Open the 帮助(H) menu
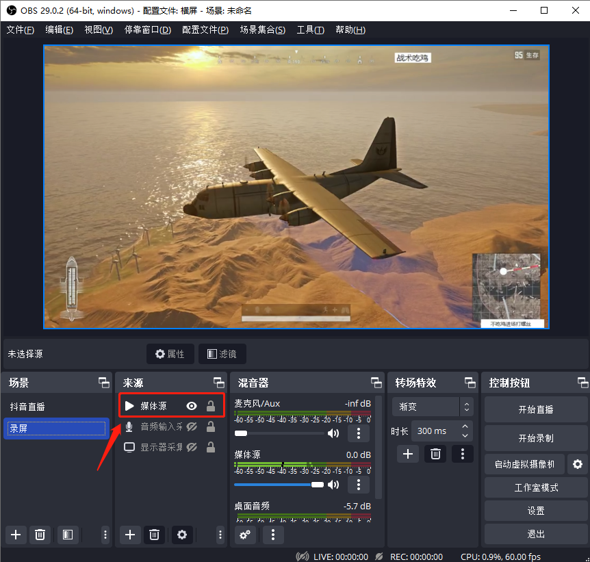The width and height of the screenshot is (590, 562). tap(350, 29)
